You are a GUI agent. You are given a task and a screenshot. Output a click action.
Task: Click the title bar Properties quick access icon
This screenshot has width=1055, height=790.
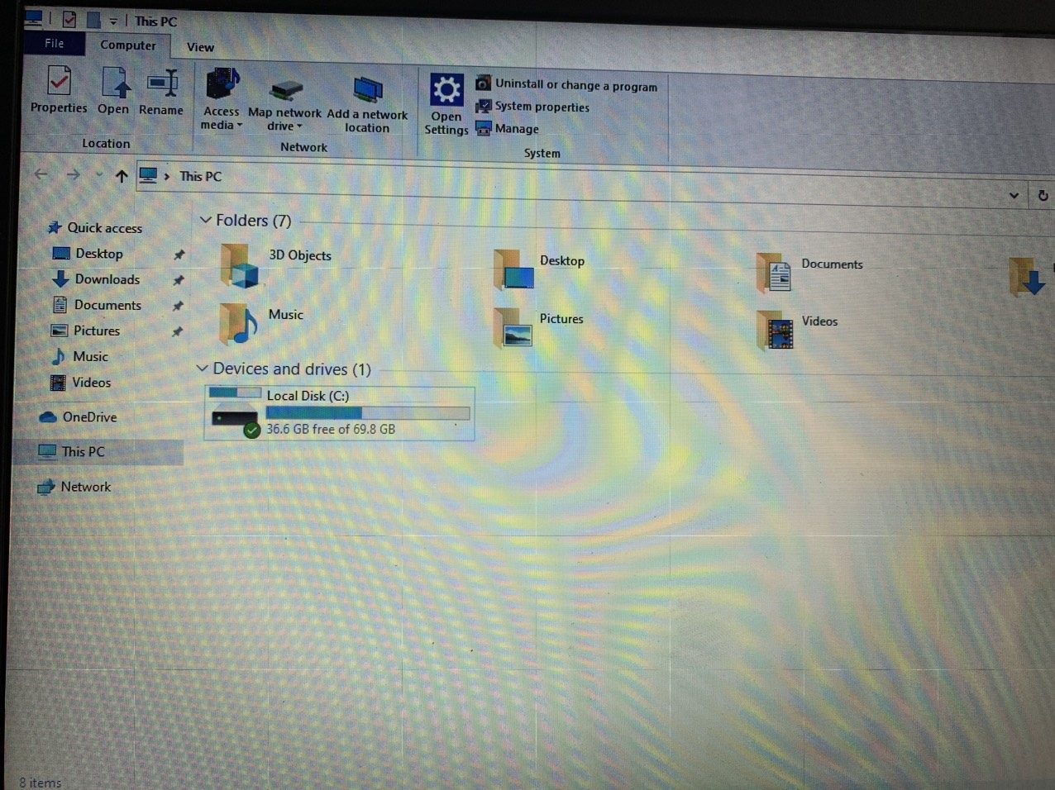(x=69, y=18)
